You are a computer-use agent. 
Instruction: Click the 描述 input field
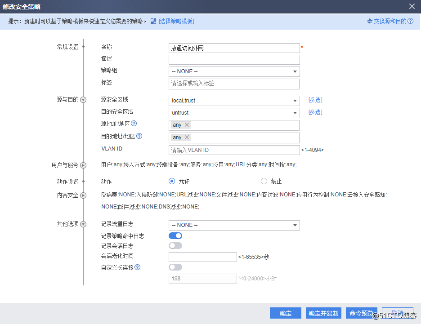(234, 60)
